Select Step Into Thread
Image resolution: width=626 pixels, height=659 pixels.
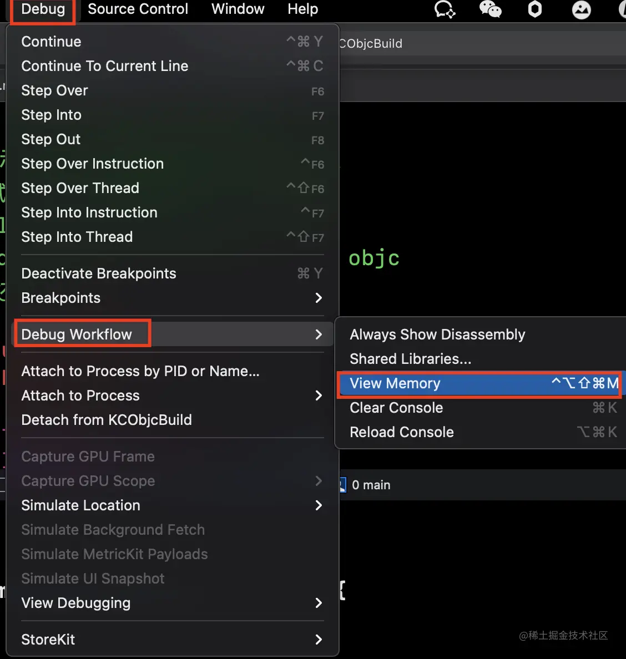[x=173, y=237]
